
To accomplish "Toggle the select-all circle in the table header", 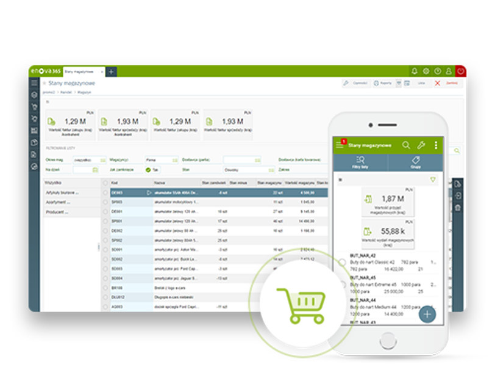I will pyautogui.click(x=105, y=183).
